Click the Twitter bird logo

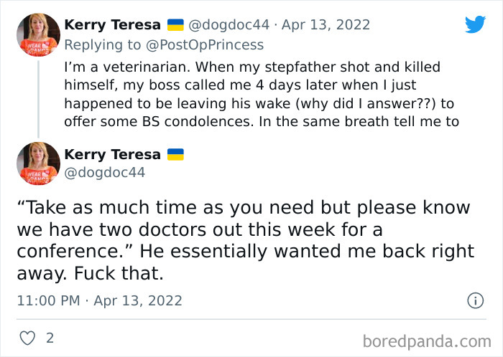475,24
